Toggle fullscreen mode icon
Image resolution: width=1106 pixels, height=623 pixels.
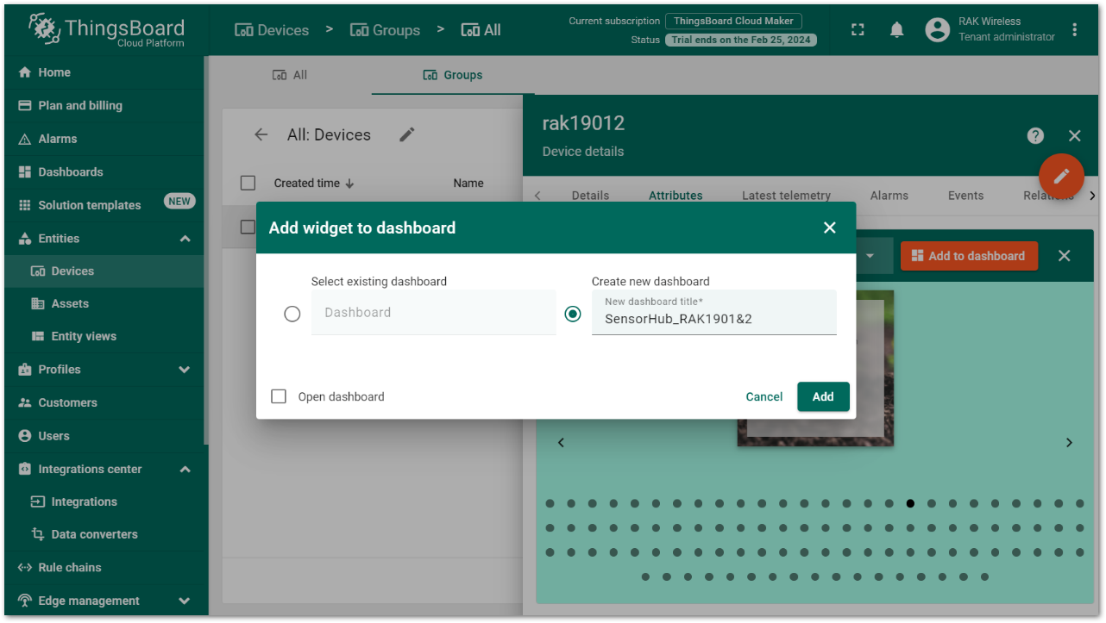[858, 30]
